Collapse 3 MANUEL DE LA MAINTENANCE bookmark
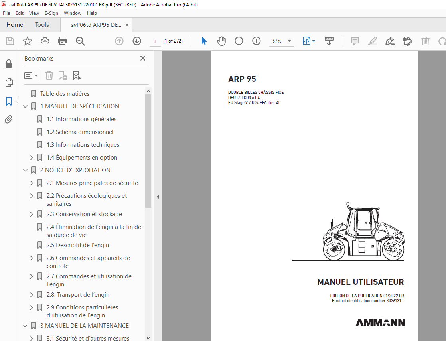This screenshot has width=446, height=341. [x=25, y=325]
